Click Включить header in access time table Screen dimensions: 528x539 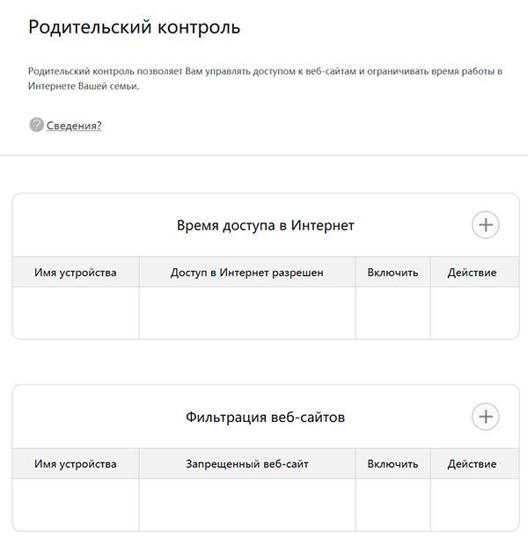pos(392,273)
